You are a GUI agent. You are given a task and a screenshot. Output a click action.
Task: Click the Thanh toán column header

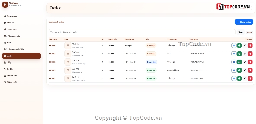pos(172,39)
